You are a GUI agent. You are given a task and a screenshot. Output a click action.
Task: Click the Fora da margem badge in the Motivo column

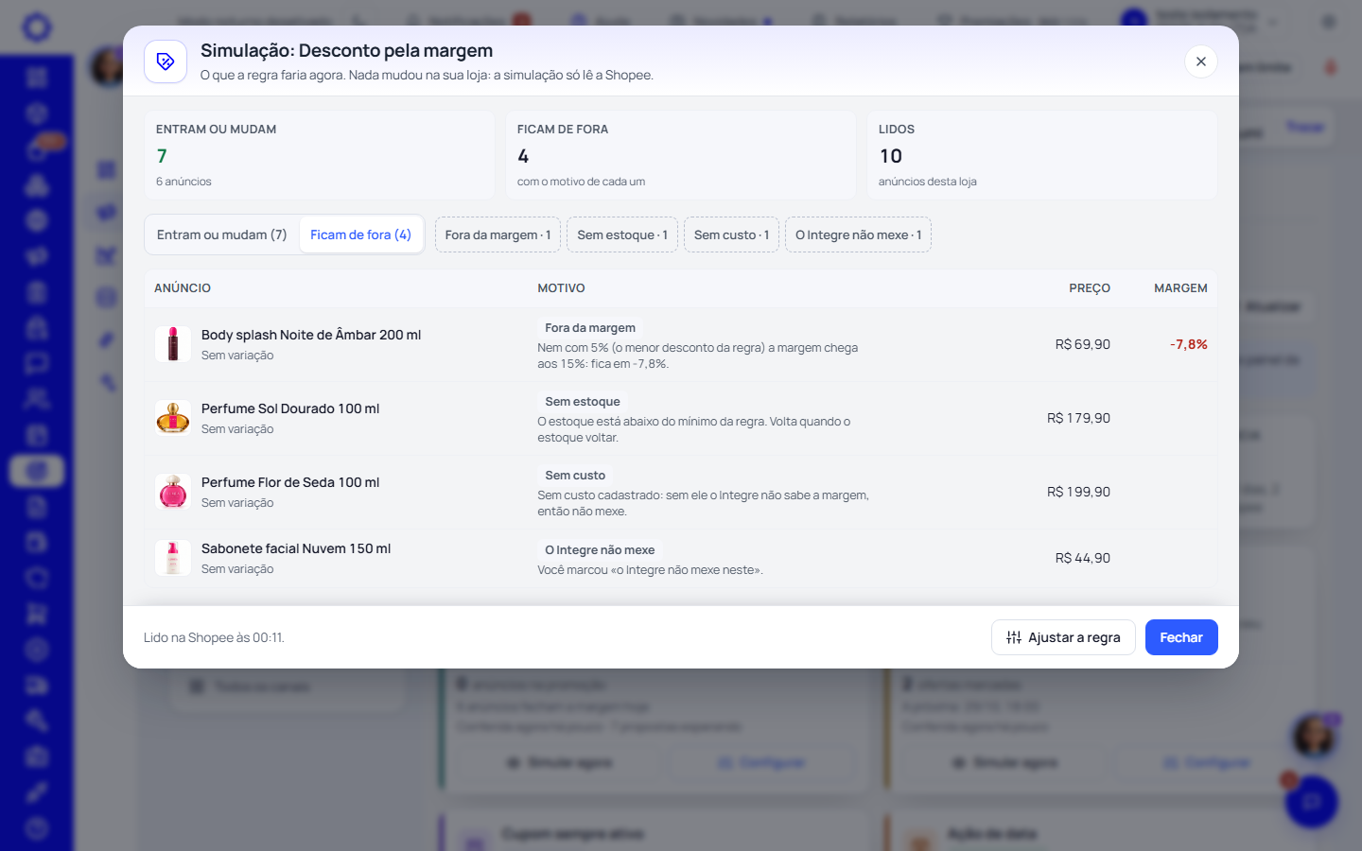[x=590, y=328]
